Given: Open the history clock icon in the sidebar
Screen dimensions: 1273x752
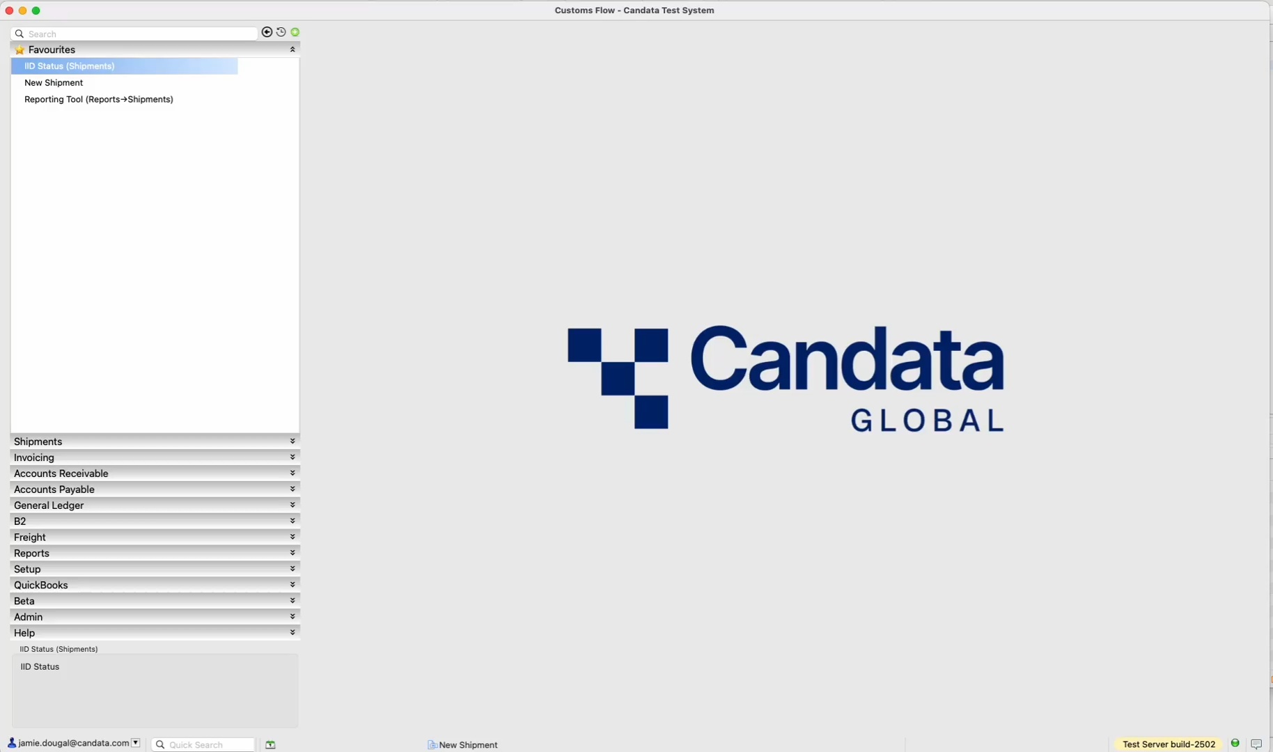Looking at the screenshot, I should (x=281, y=32).
